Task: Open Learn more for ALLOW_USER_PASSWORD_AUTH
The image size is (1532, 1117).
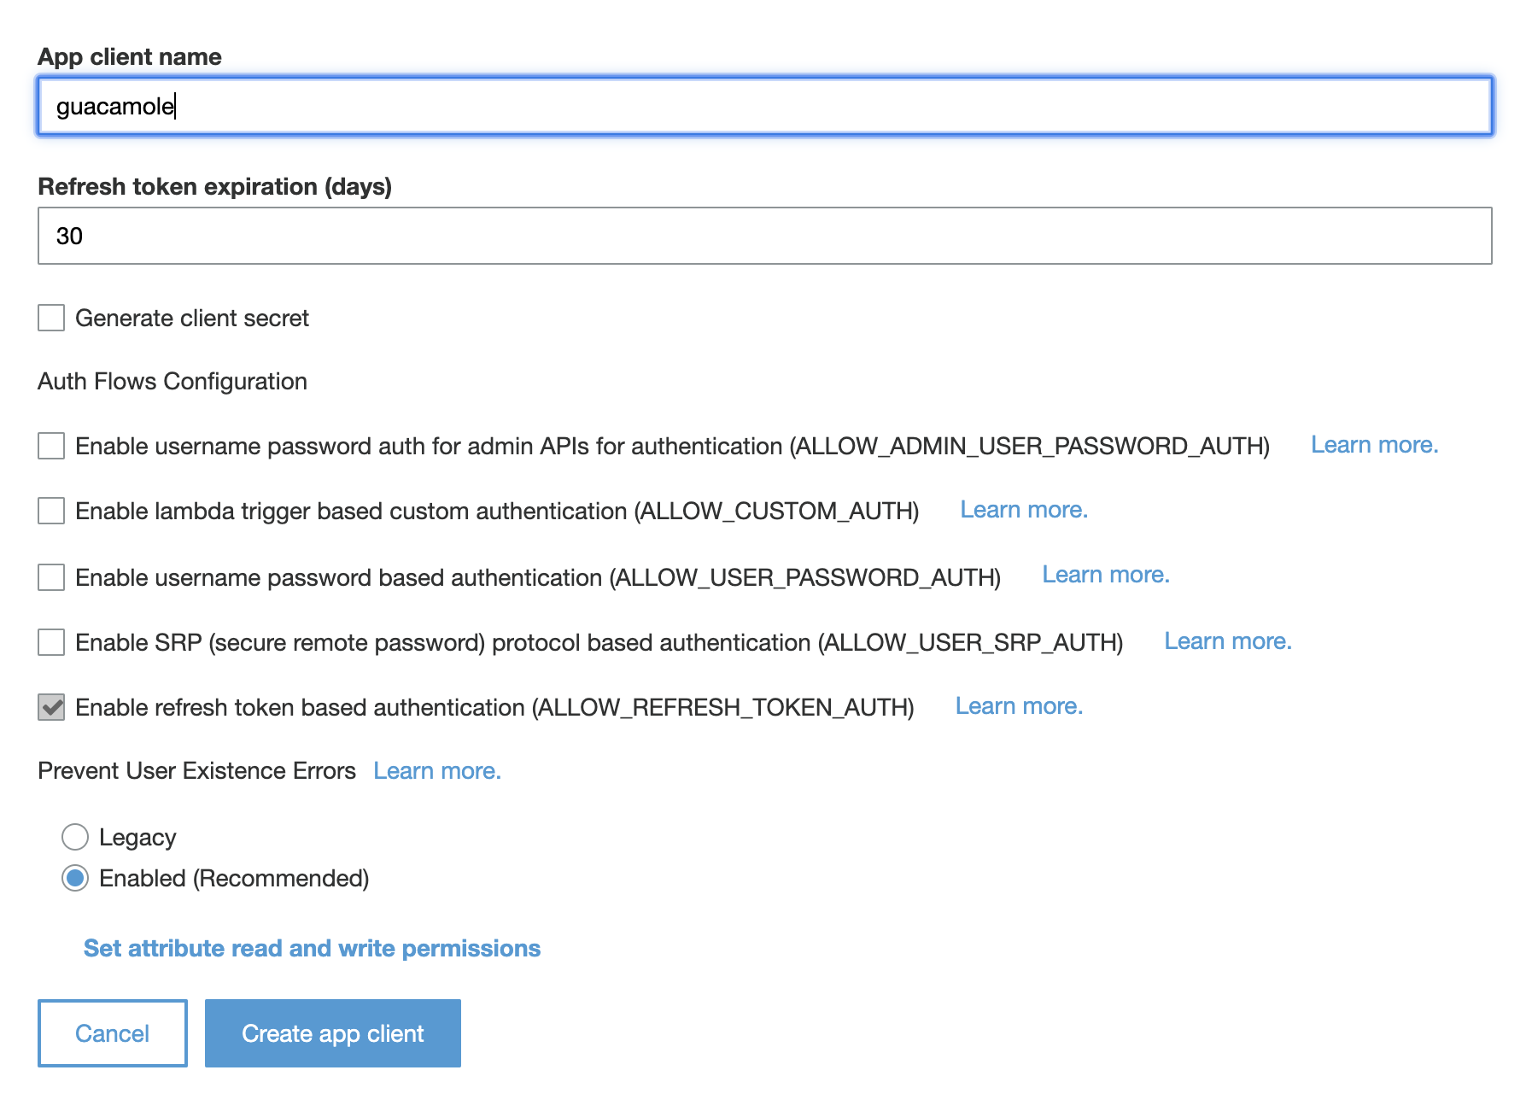Action: [x=1106, y=575]
